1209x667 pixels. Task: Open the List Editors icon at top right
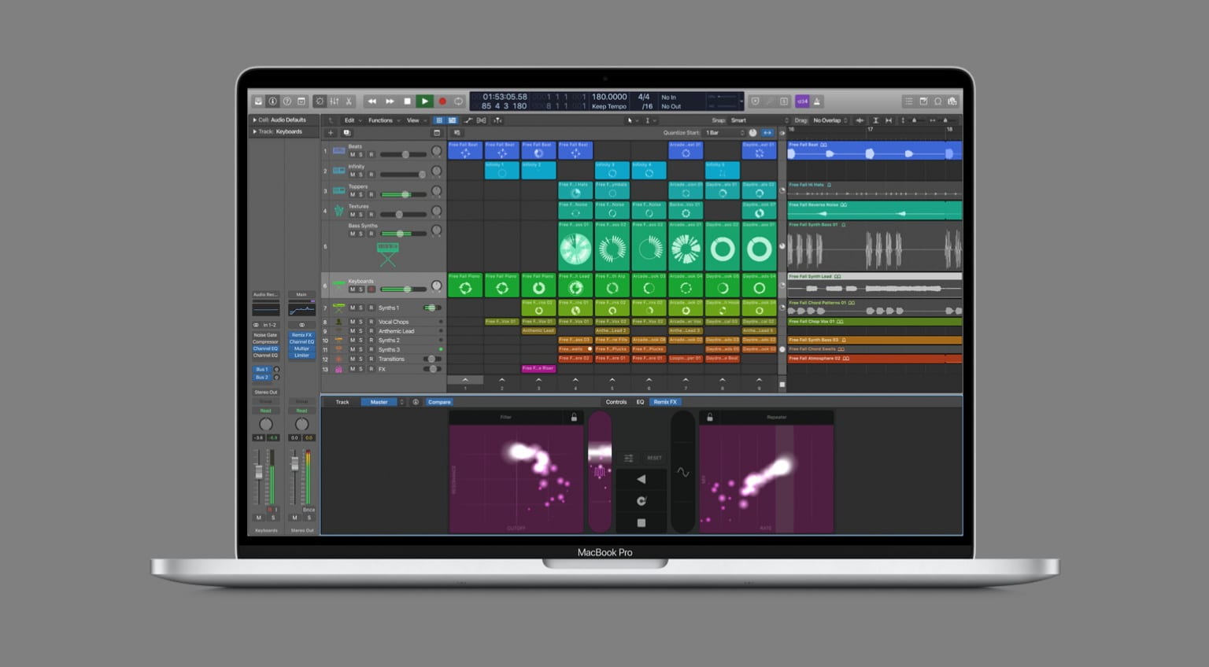click(x=908, y=101)
